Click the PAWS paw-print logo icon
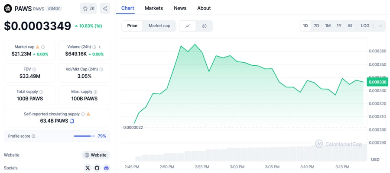This screenshot has width=390, height=173. tap(8, 9)
